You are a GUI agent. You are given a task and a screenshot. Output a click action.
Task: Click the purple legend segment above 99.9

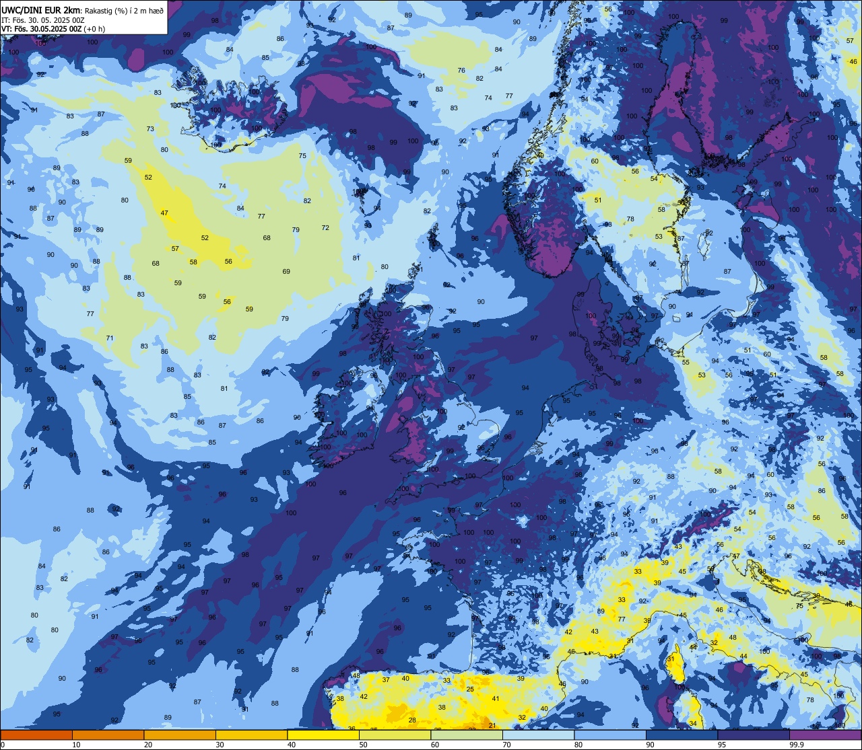tap(825, 735)
